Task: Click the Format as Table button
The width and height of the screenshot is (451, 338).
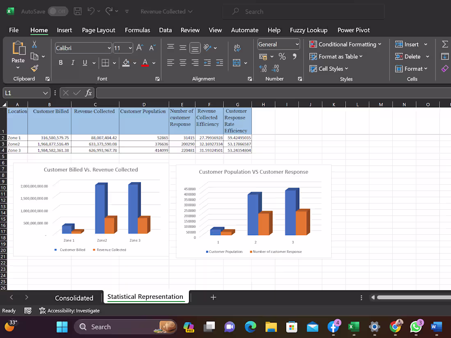Action: tap(336, 57)
